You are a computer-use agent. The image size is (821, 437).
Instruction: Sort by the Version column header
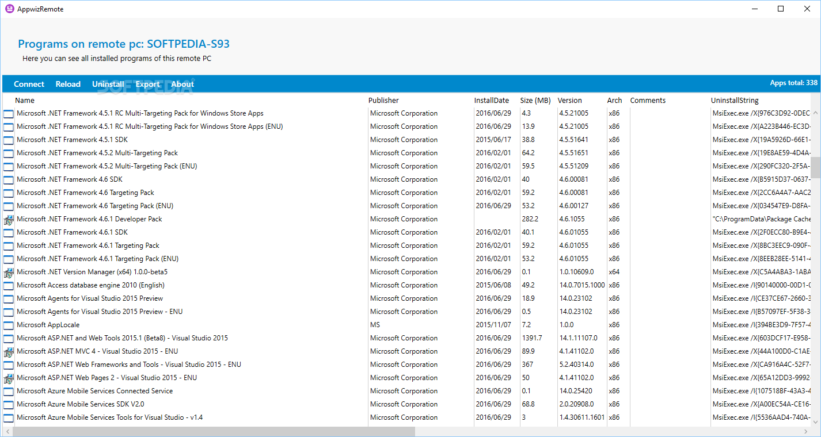tap(570, 100)
